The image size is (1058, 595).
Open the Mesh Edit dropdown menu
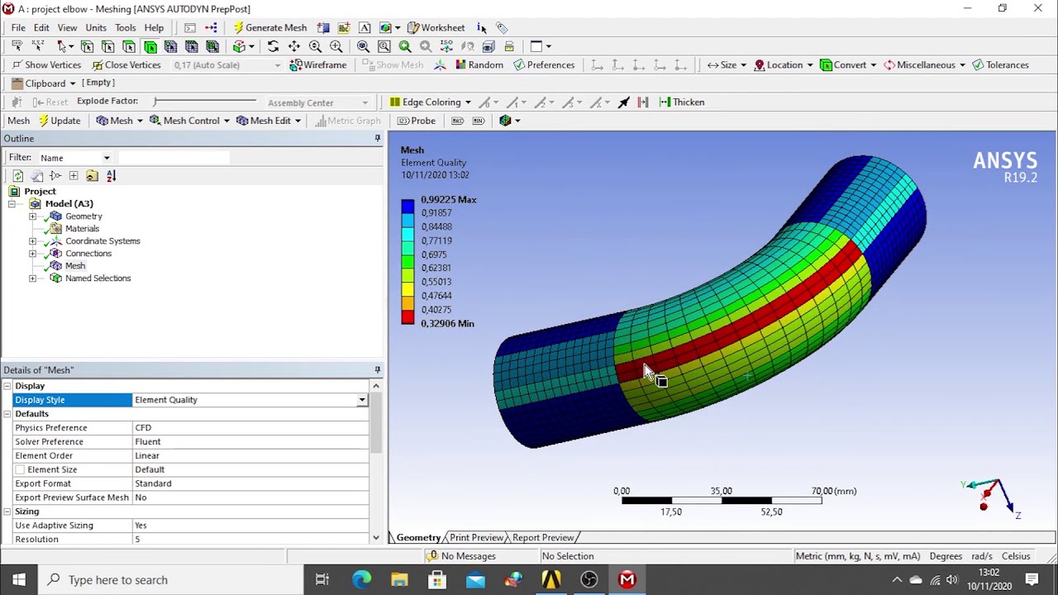pyautogui.click(x=298, y=121)
